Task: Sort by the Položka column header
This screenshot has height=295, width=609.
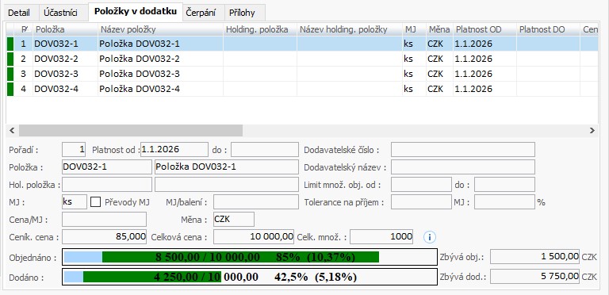Action: (65, 29)
